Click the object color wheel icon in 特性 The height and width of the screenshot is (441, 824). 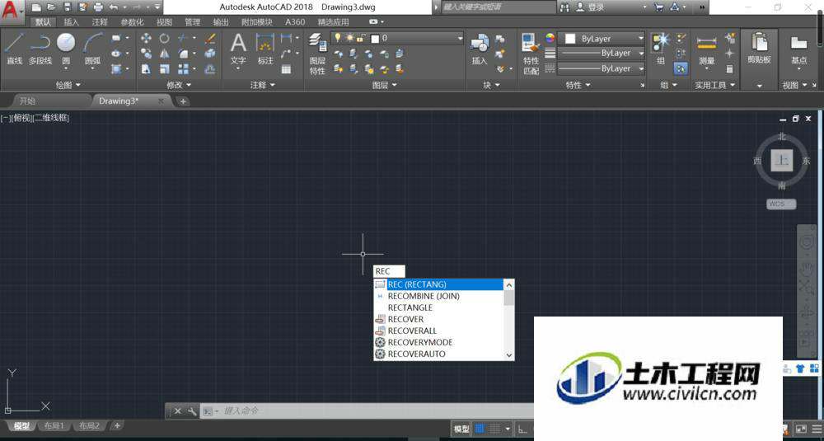coord(550,38)
